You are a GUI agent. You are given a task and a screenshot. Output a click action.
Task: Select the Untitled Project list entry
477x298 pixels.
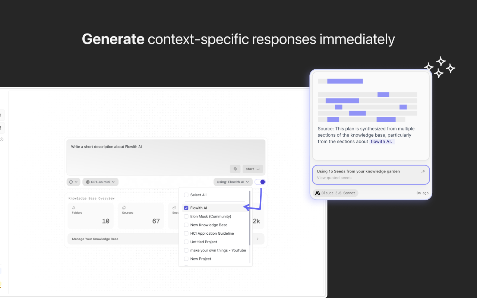coord(203,242)
